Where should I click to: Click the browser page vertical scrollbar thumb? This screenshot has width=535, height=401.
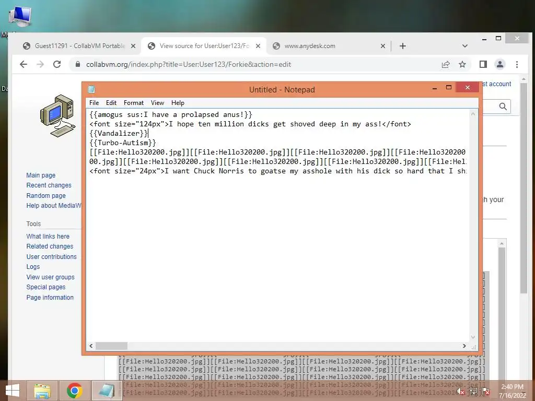click(x=524, y=187)
